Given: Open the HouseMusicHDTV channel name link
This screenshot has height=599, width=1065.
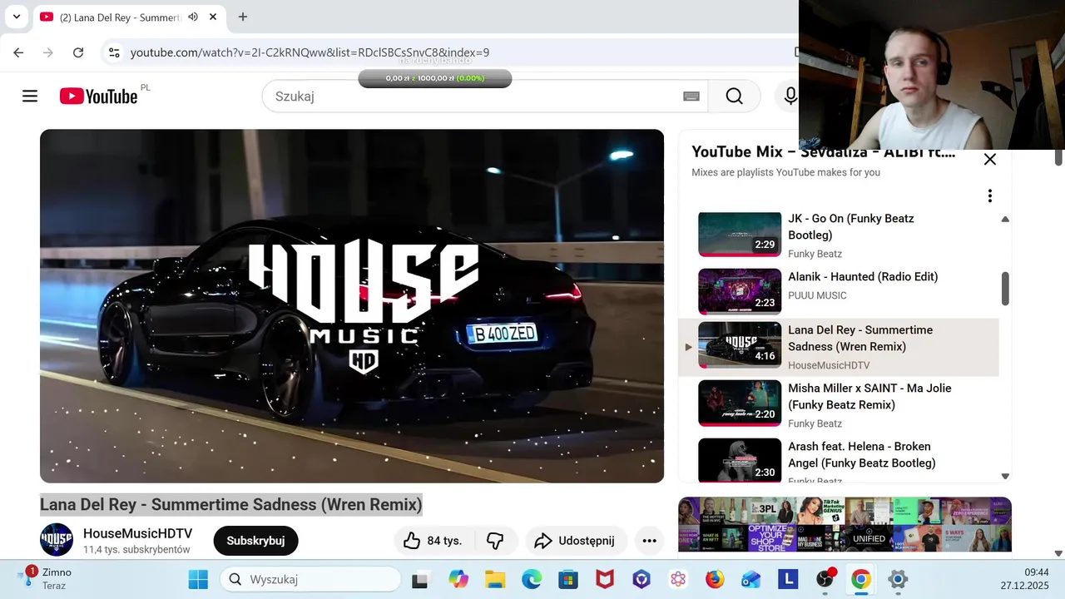Looking at the screenshot, I should (x=137, y=533).
